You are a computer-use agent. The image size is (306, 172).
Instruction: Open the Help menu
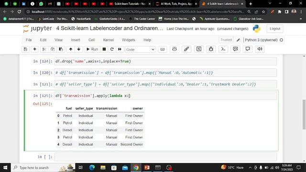147,40
